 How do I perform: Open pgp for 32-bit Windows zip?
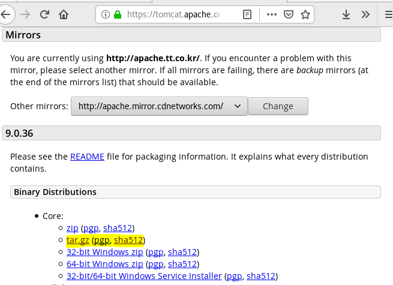coord(155,252)
